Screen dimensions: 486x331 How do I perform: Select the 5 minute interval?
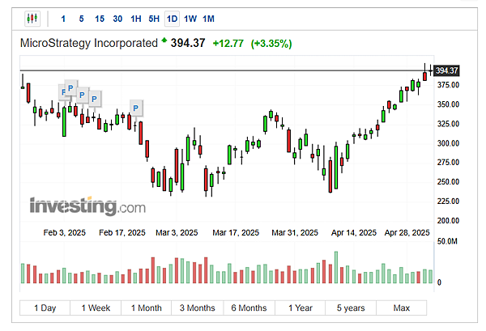[x=81, y=19]
